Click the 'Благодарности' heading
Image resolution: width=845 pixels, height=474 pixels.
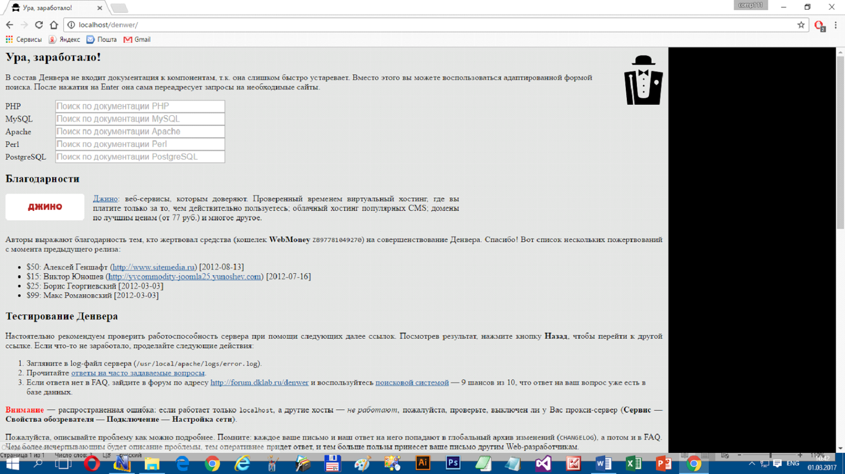(x=42, y=179)
